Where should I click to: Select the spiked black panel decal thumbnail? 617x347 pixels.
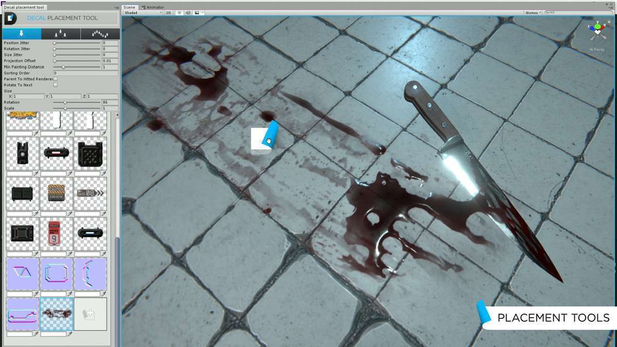click(x=90, y=154)
